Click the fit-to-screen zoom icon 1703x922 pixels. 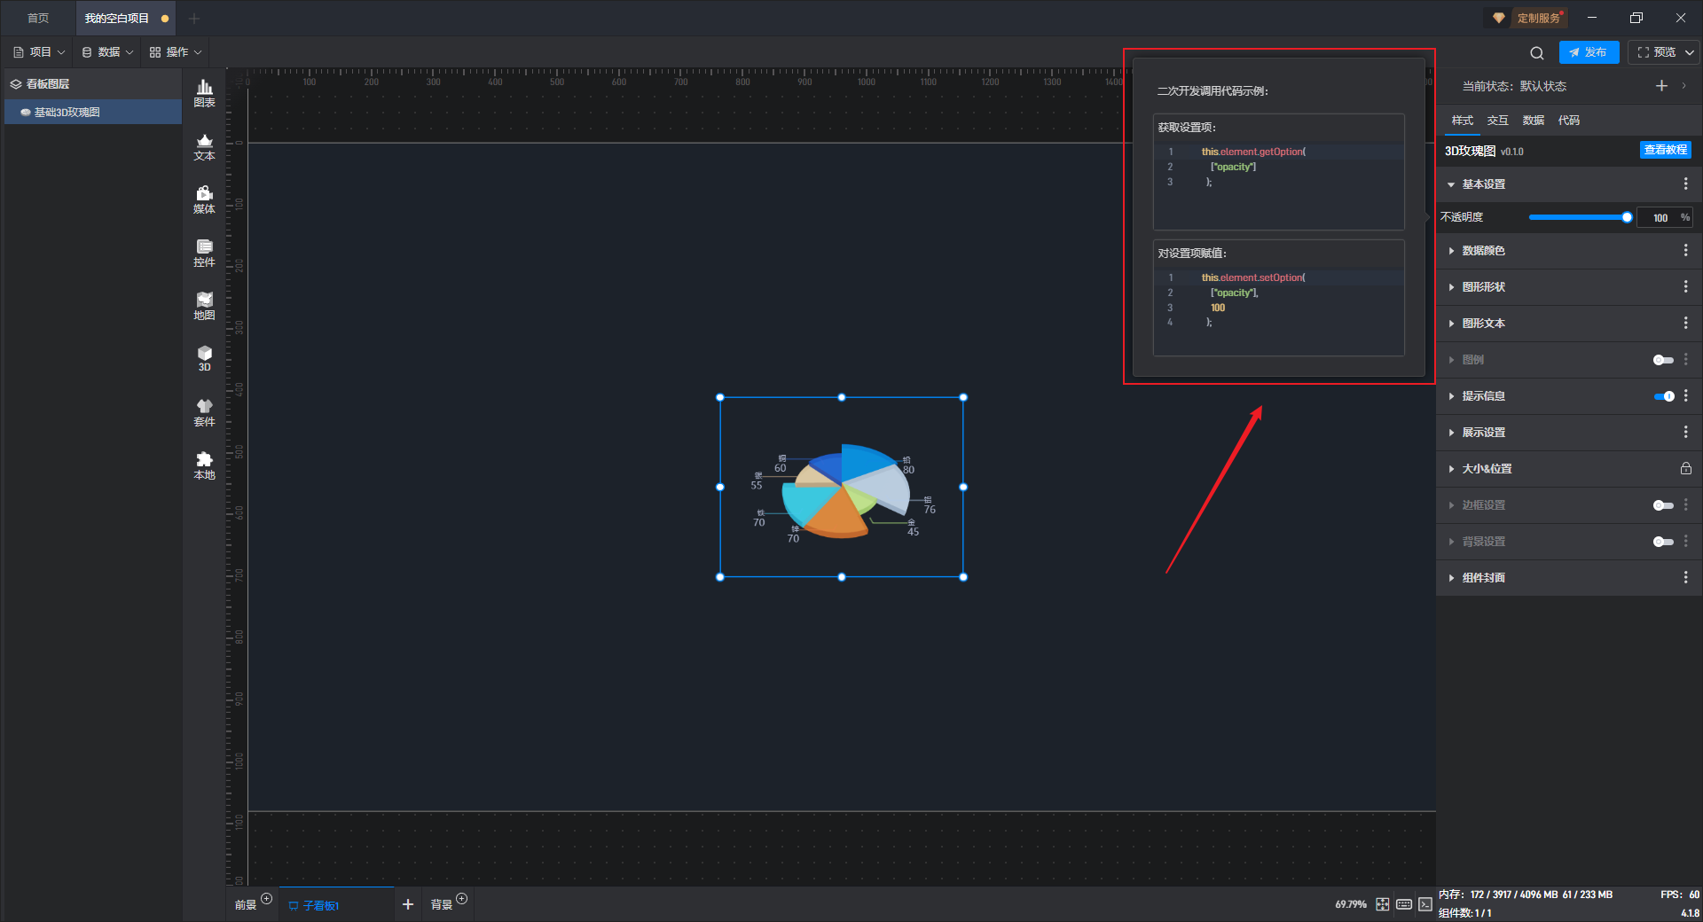pyautogui.click(x=1383, y=904)
